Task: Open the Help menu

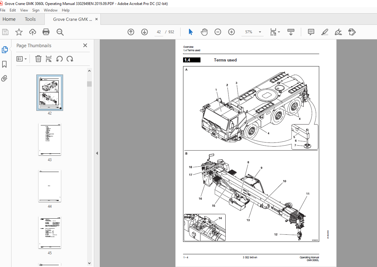Action: (x=66, y=10)
